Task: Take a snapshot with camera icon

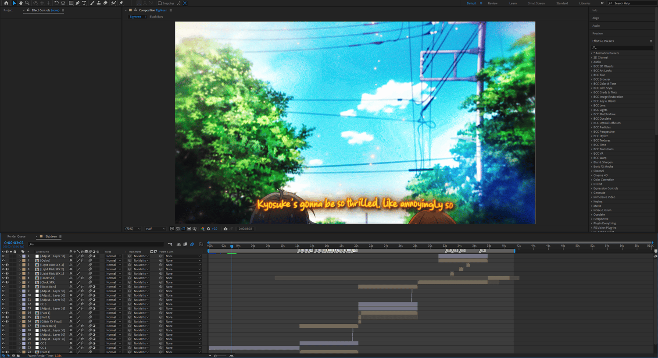Action: [x=225, y=229]
